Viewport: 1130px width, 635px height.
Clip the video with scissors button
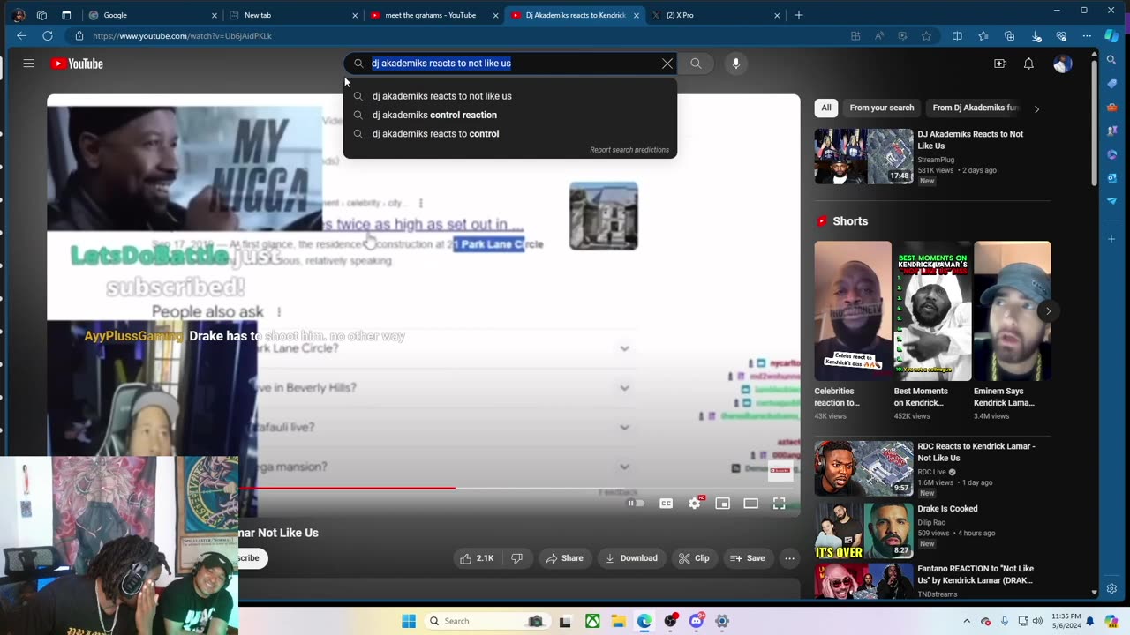[694, 558]
